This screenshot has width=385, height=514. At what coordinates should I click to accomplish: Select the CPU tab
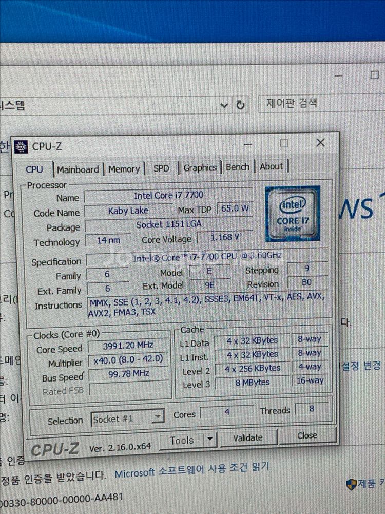[x=34, y=169]
